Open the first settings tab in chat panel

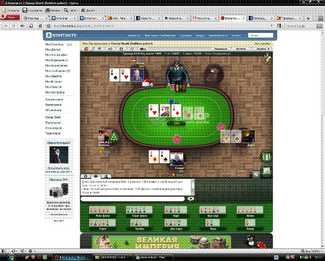click(x=85, y=176)
